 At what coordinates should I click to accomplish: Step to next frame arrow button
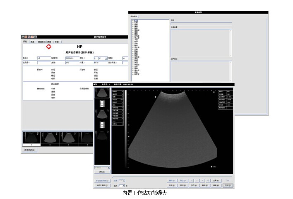pyautogui.click(x=202, y=180)
